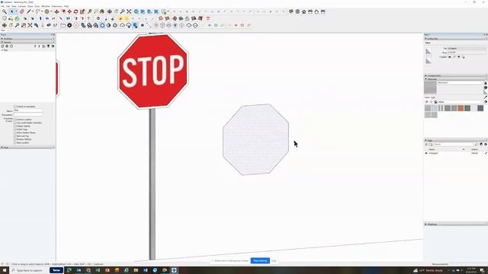Toggle the Include in animation checkbox
This screenshot has width=488, height=274.
pyautogui.click(x=14, y=107)
